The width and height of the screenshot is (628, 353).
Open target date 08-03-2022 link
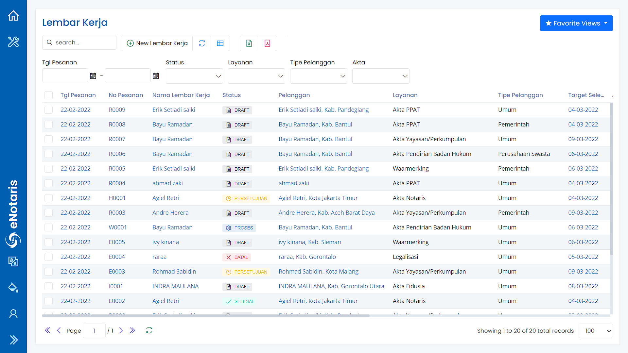pyautogui.click(x=583, y=286)
